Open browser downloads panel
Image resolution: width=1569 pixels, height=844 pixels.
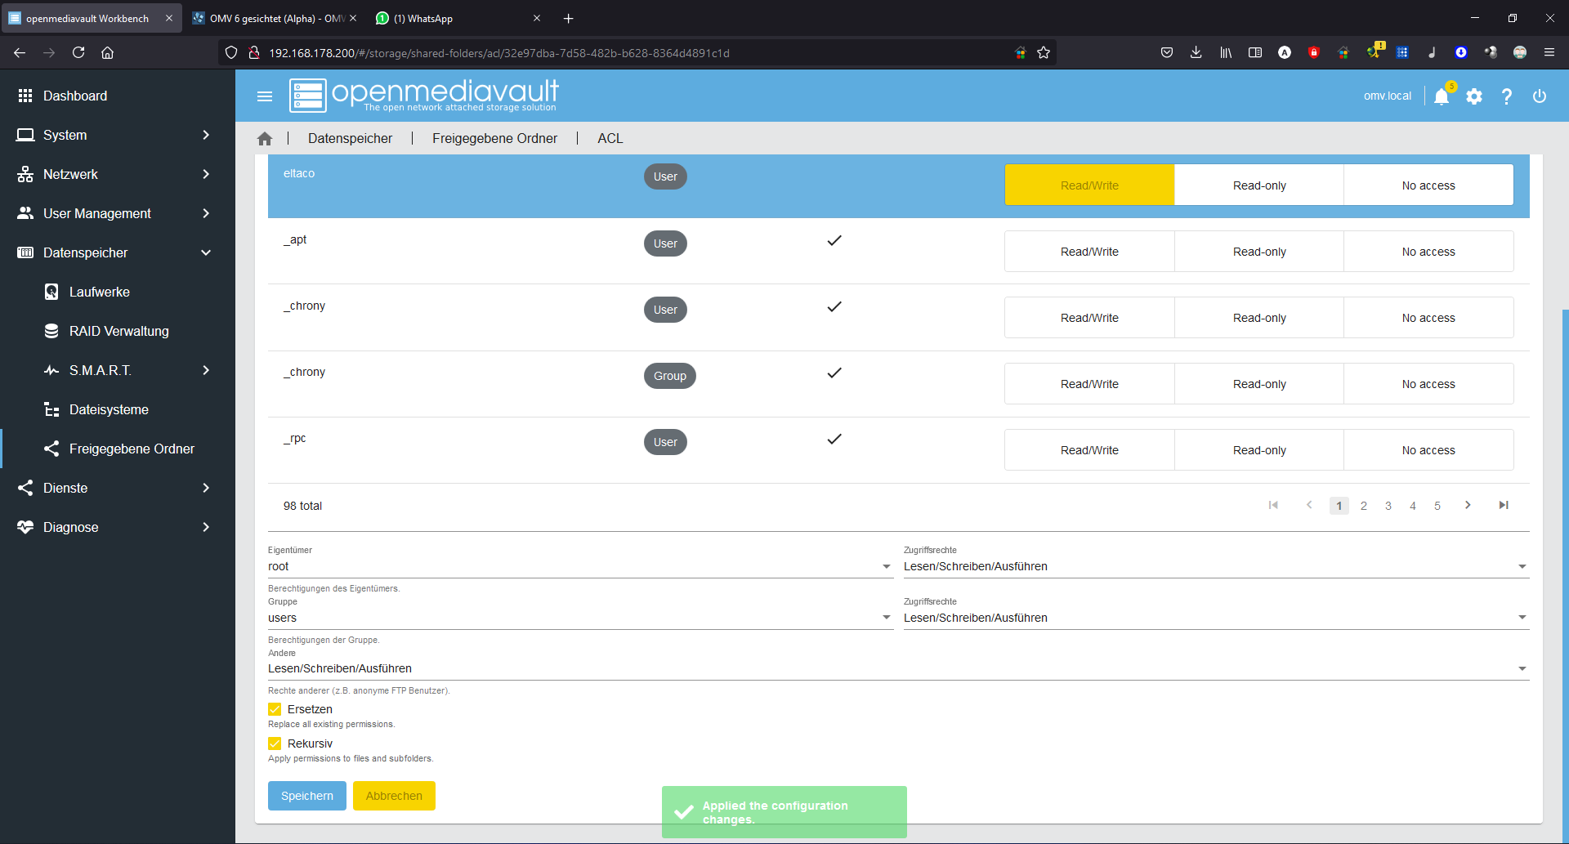tap(1196, 52)
